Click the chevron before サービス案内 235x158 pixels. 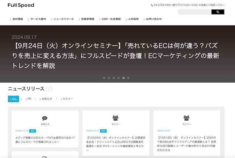pyautogui.click(x=28, y=19)
